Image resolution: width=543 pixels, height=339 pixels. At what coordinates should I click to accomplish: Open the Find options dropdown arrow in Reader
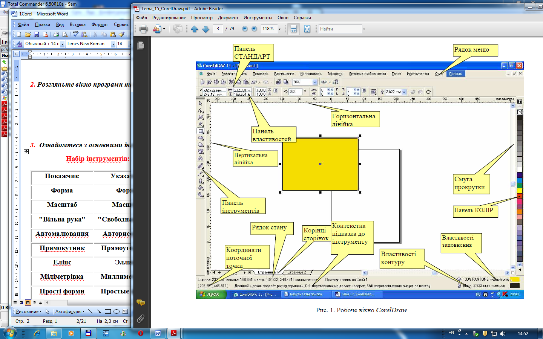click(x=364, y=29)
